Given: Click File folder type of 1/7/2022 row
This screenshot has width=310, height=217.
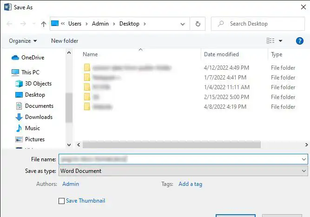Looking at the screenshot, I should pos(283,78).
